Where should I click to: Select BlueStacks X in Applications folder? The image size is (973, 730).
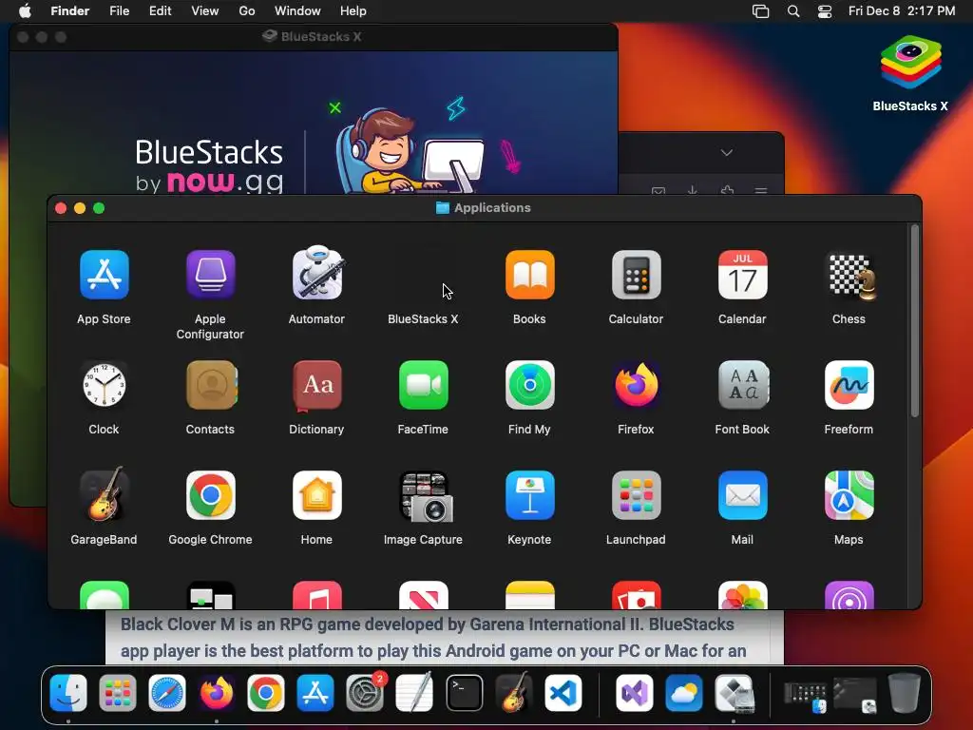423,318
